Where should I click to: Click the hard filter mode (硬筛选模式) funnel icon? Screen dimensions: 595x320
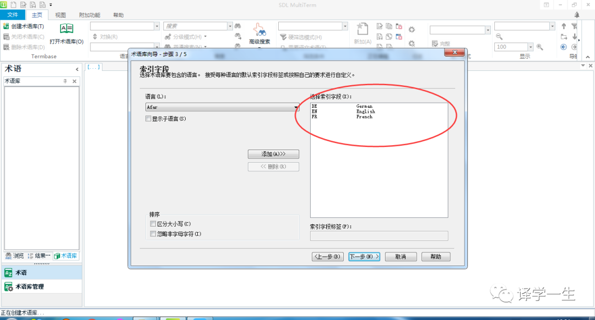(283, 37)
